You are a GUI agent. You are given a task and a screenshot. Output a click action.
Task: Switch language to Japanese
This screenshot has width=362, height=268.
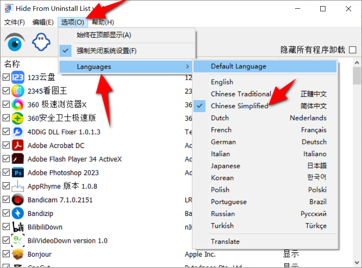point(265,166)
